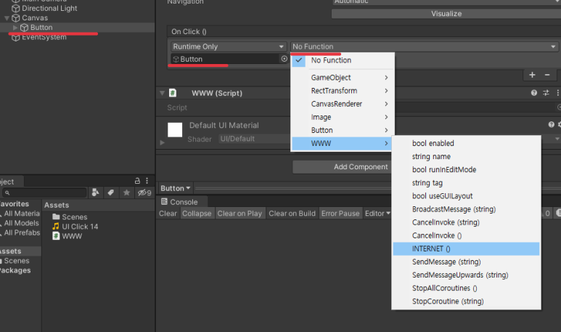The width and height of the screenshot is (561, 332).
Task: Choose bool enabled property
Action: 466,143
